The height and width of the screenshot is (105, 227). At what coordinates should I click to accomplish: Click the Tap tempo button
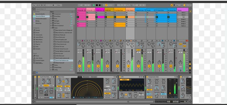click(34, 5)
